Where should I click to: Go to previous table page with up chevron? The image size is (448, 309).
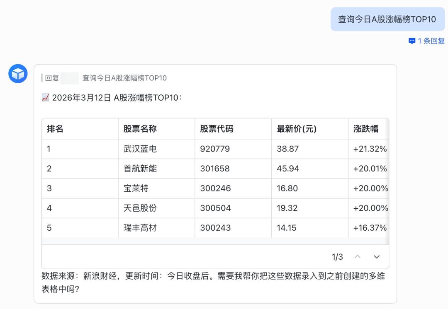tap(358, 257)
